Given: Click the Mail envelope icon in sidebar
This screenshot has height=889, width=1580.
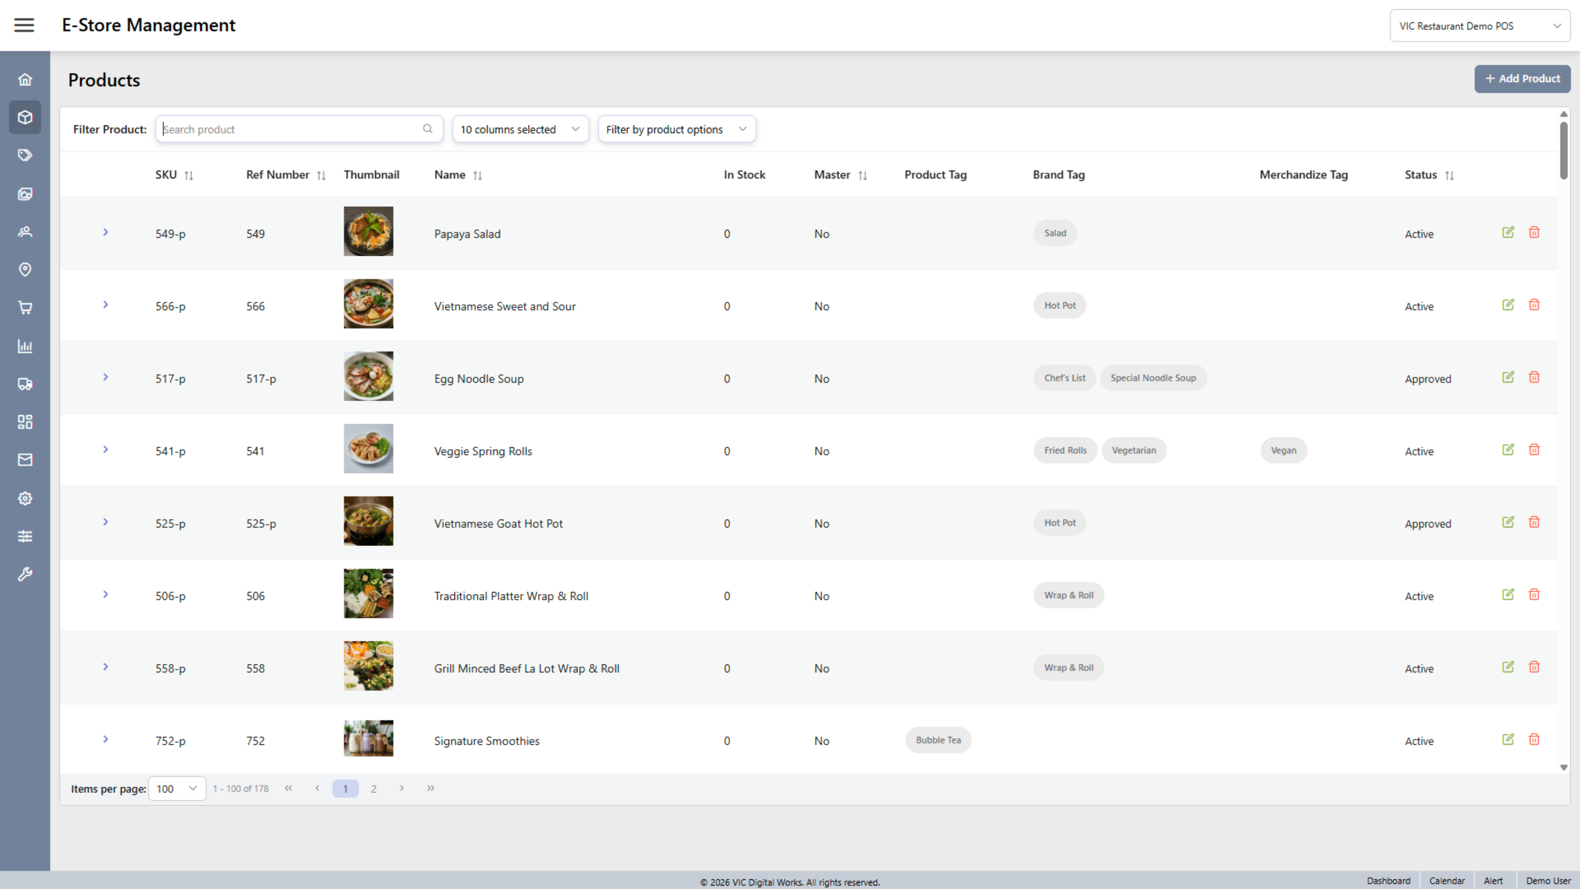Looking at the screenshot, I should [x=25, y=460].
